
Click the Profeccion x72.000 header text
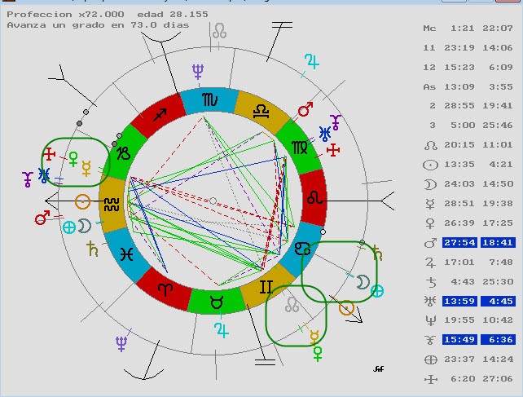(x=54, y=15)
